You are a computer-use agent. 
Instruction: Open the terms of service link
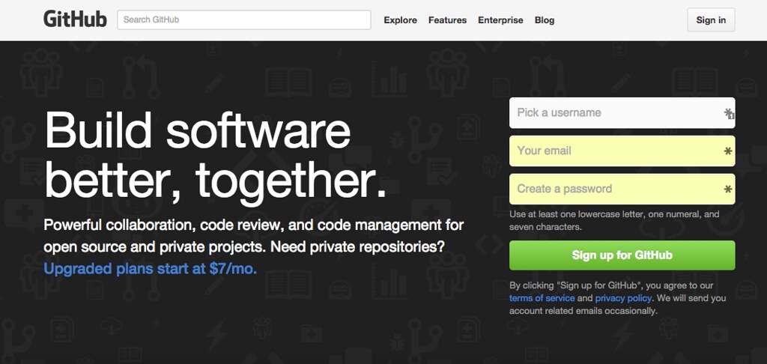pyautogui.click(x=542, y=298)
